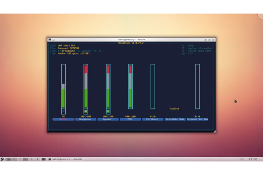Click the first system tray icon left of clock

tap(238, 159)
